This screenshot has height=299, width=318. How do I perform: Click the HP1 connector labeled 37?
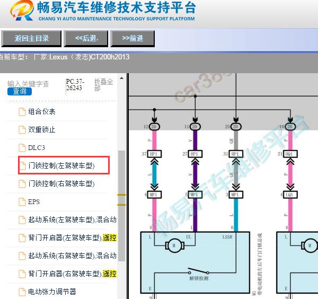coord(154,154)
